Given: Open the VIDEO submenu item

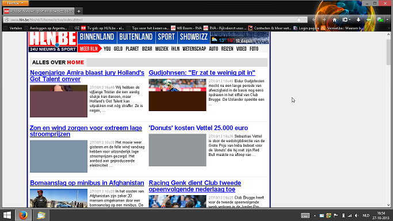Looking at the screenshot, I should click(x=241, y=49).
